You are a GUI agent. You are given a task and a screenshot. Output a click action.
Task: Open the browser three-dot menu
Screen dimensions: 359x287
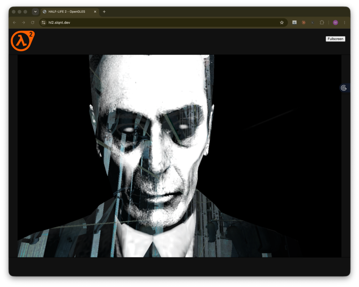click(x=345, y=22)
